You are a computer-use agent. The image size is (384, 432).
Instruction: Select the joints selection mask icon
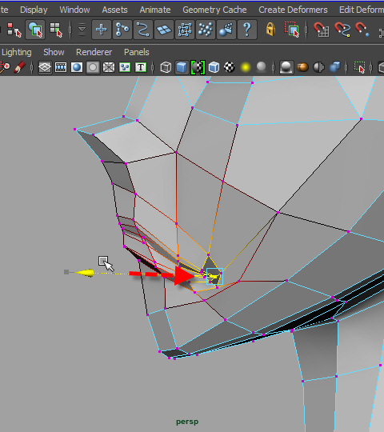point(122,30)
